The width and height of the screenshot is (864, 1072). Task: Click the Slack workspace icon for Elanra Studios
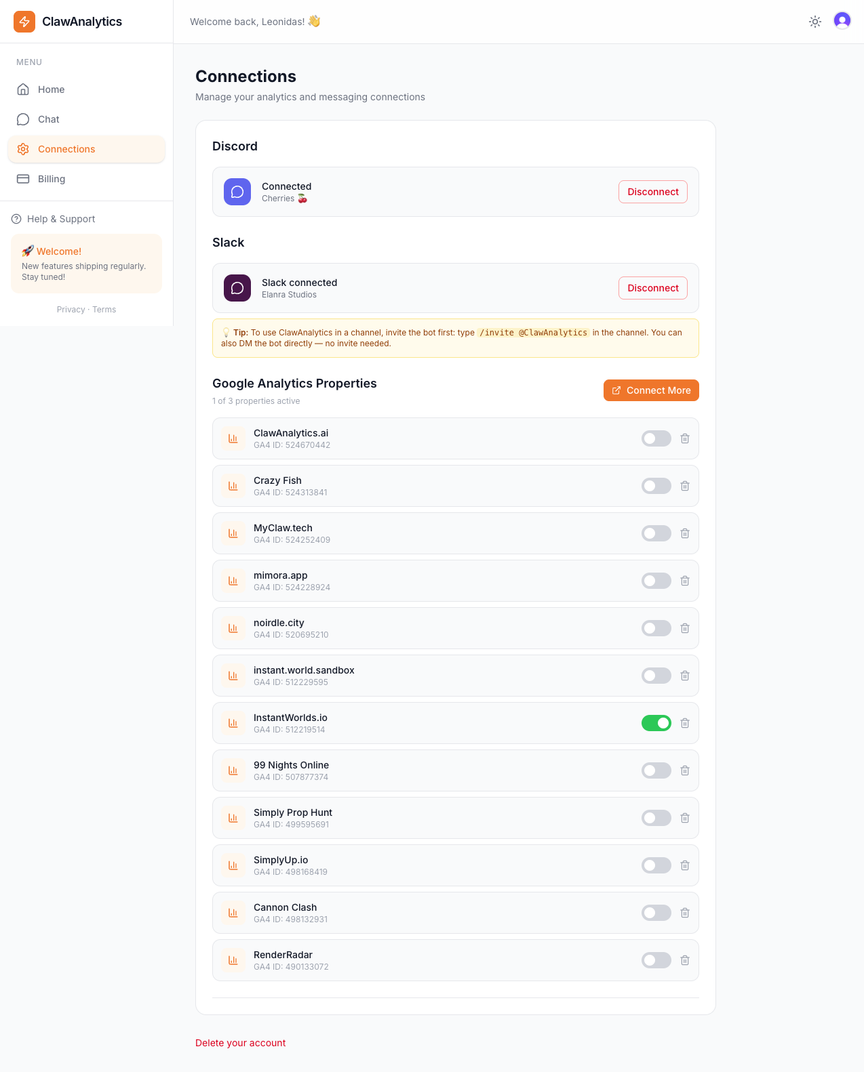pyautogui.click(x=237, y=288)
